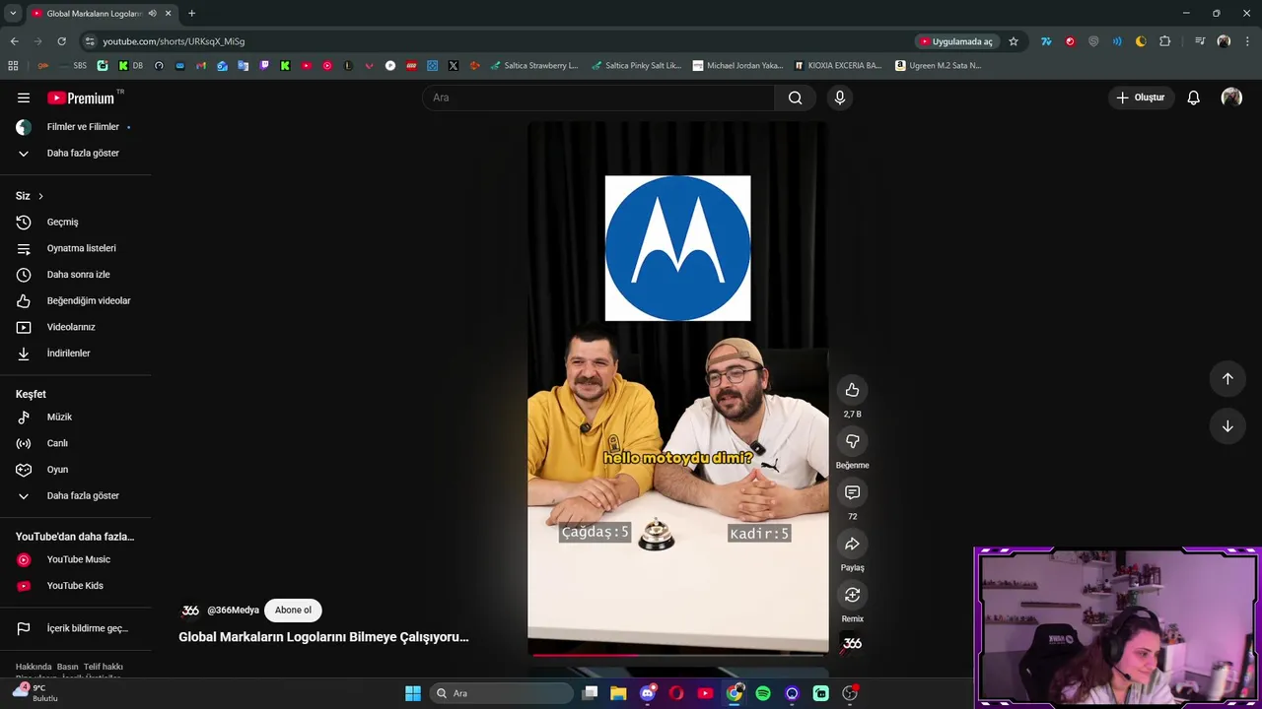1262x709 pixels.
Task: Open the browser extensions puzzle icon
Action: pos(1164,41)
